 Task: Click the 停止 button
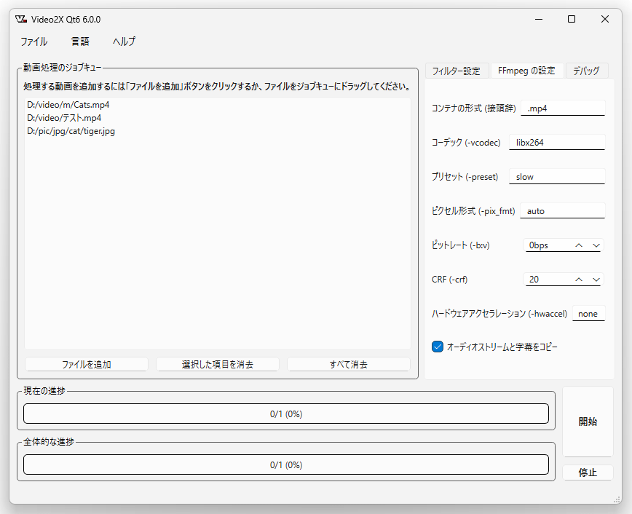tap(588, 473)
